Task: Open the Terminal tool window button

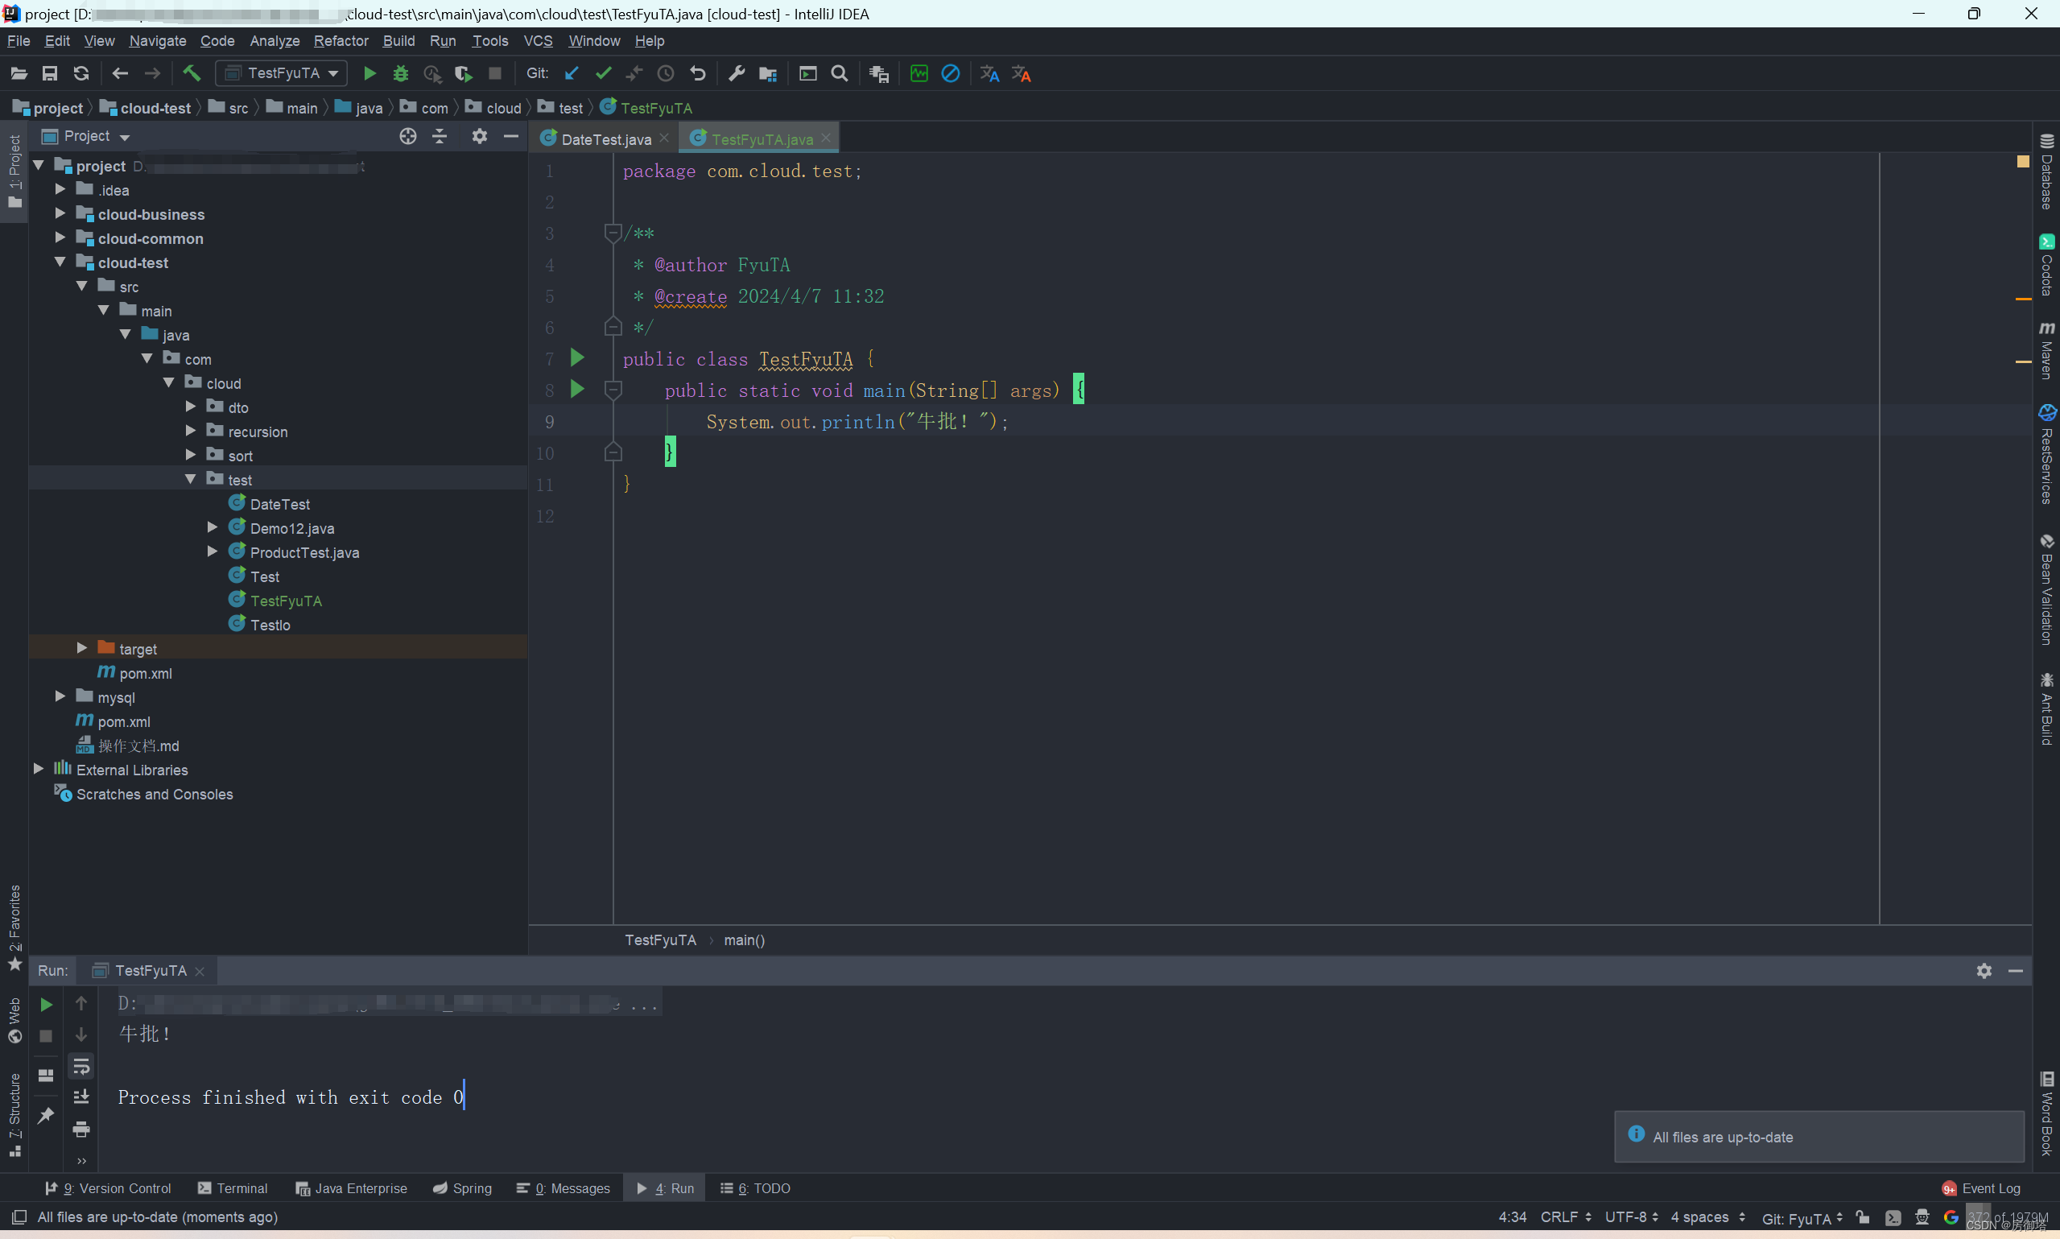Action: [233, 1188]
